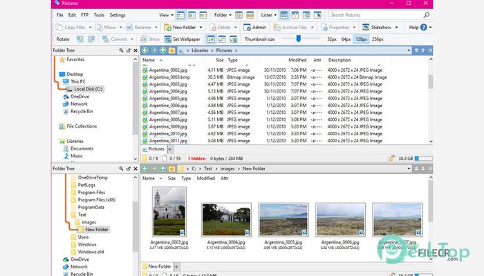Viewport: 484px width, 276px height.
Task: Start the Slideshow
Action: tap(377, 28)
